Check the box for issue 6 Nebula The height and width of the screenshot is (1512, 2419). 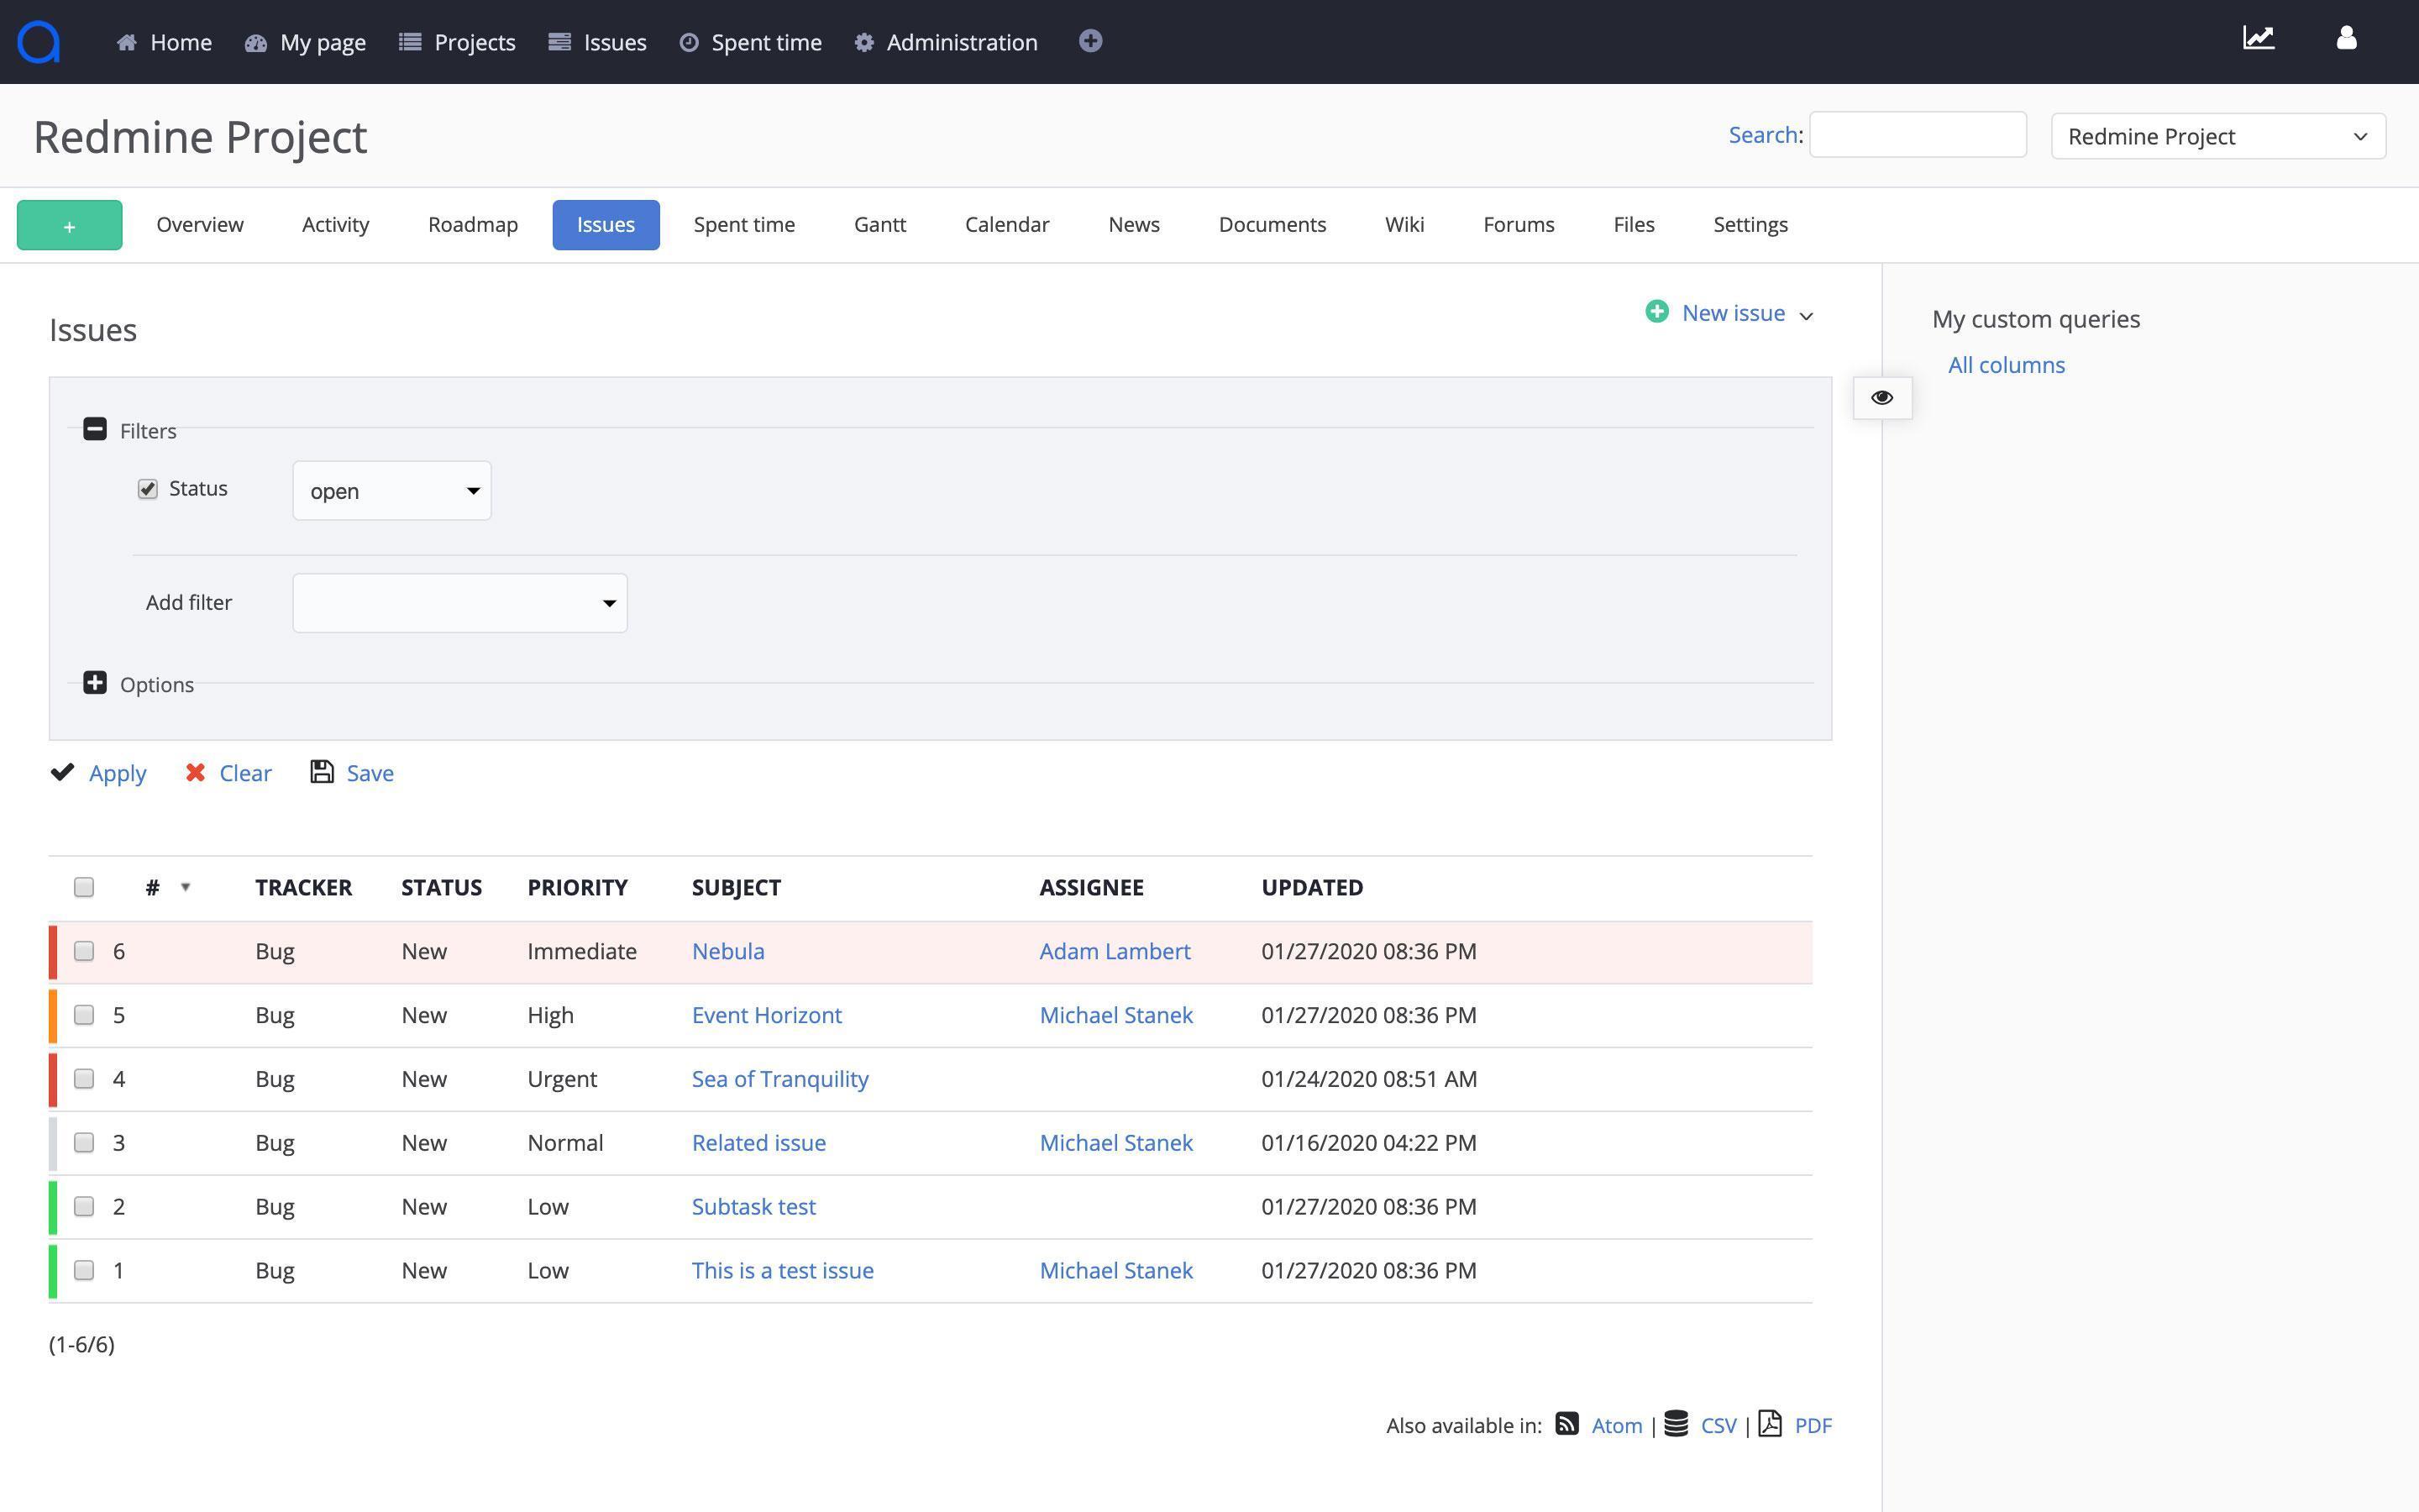click(84, 951)
